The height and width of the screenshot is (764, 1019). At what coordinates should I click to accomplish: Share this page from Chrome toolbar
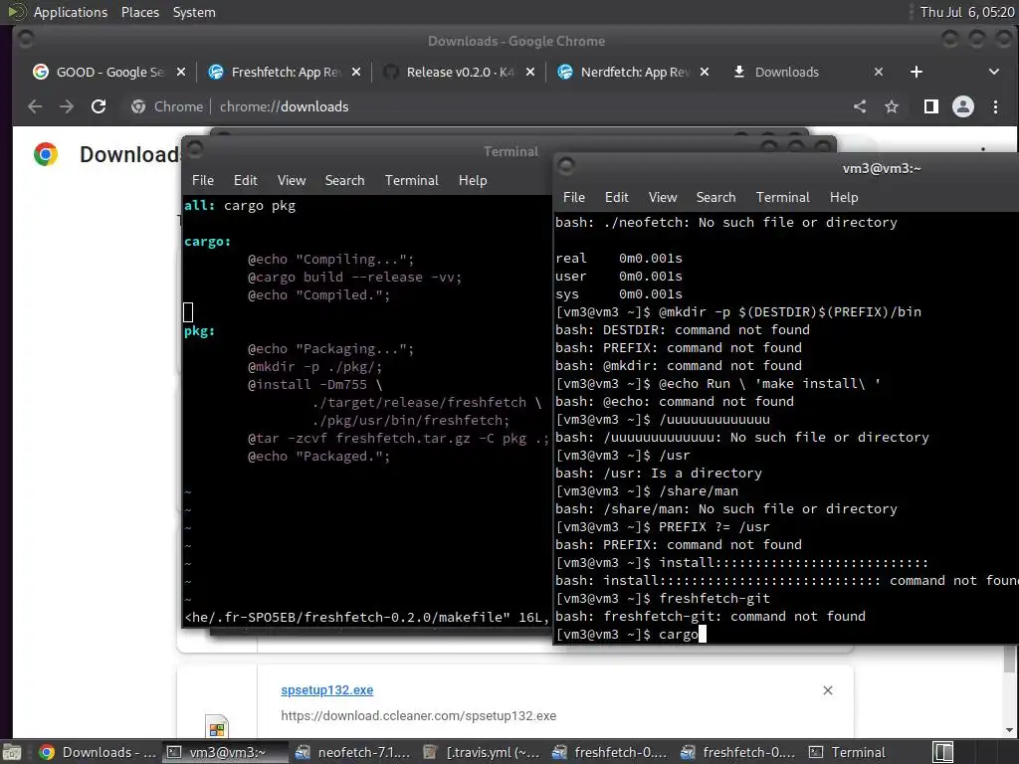point(860,106)
